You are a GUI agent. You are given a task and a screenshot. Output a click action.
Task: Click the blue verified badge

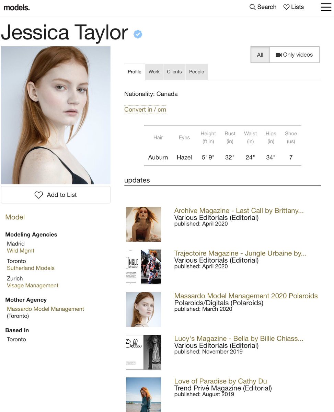click(138, 34)
